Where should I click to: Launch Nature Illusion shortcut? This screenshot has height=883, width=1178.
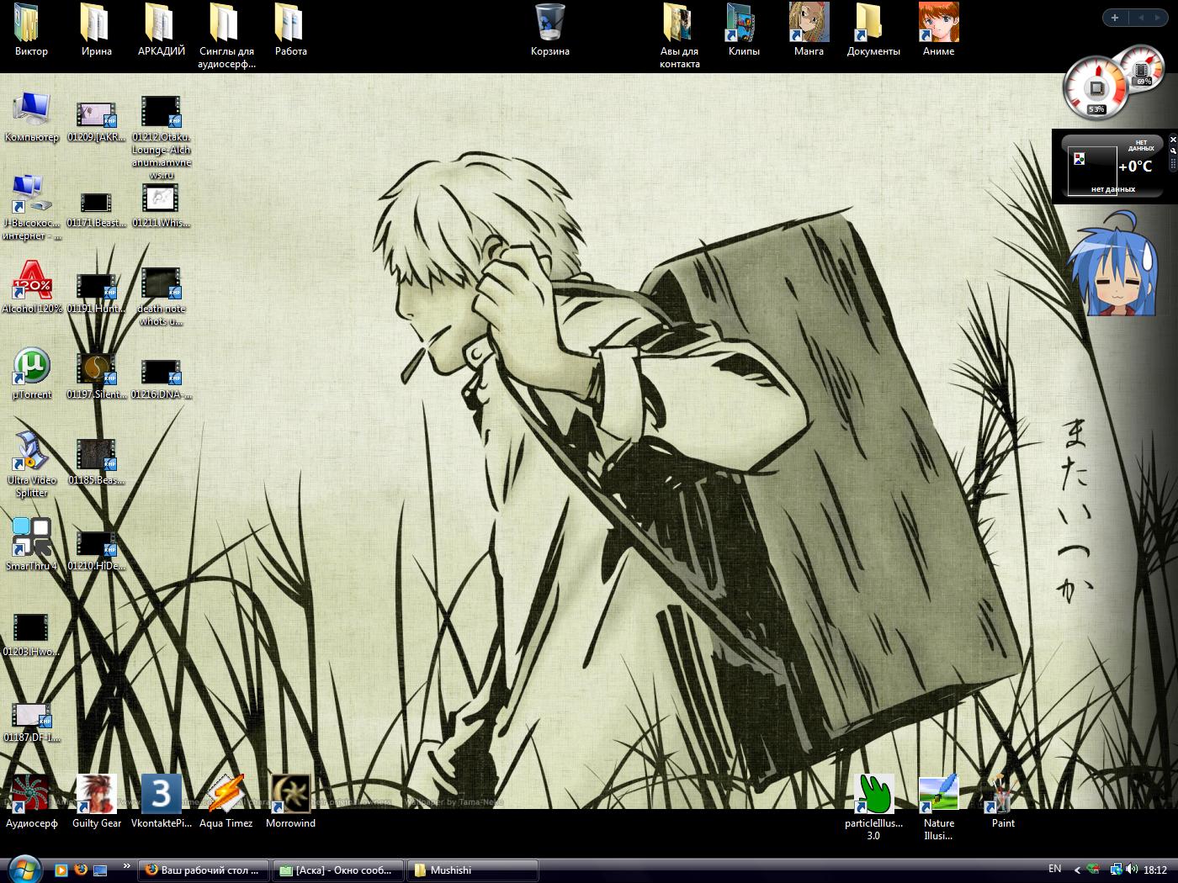click(x=938, y=808)
